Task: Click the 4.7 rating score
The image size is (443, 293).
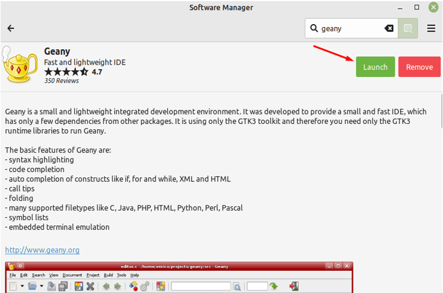Action: coord(97,72)
